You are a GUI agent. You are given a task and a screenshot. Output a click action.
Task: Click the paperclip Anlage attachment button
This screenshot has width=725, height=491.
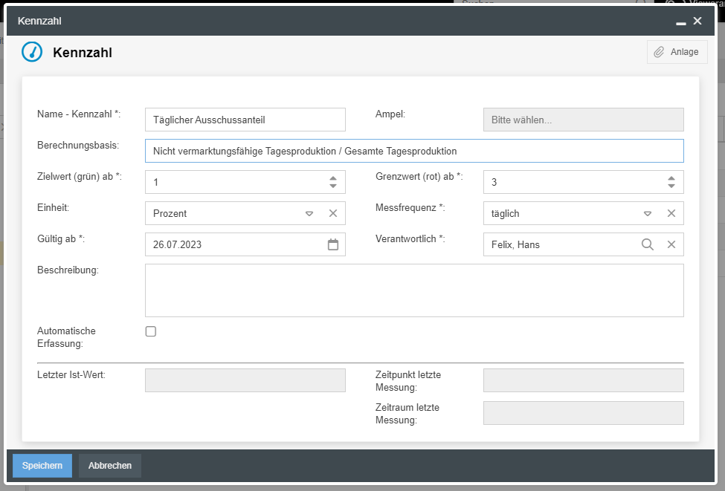pos(677,52)
